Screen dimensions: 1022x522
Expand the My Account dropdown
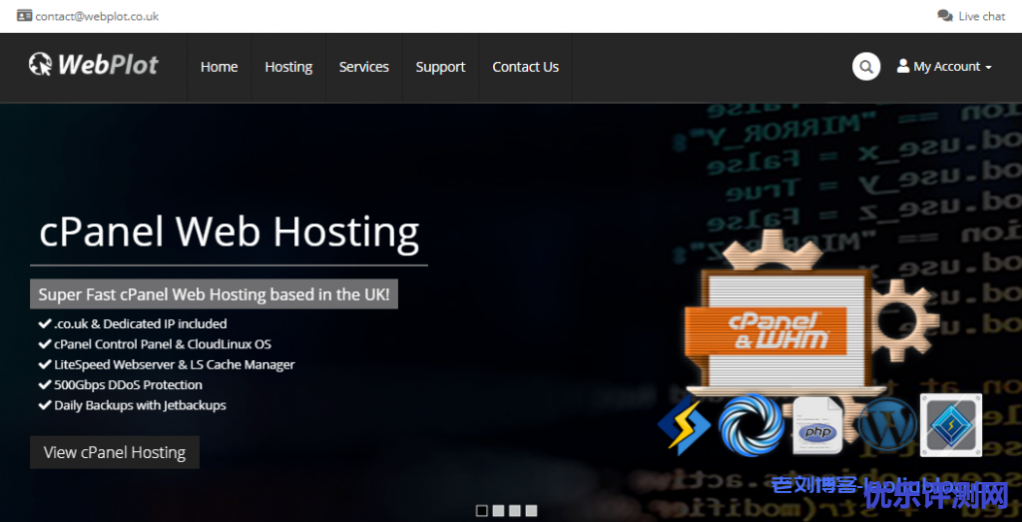944,67
